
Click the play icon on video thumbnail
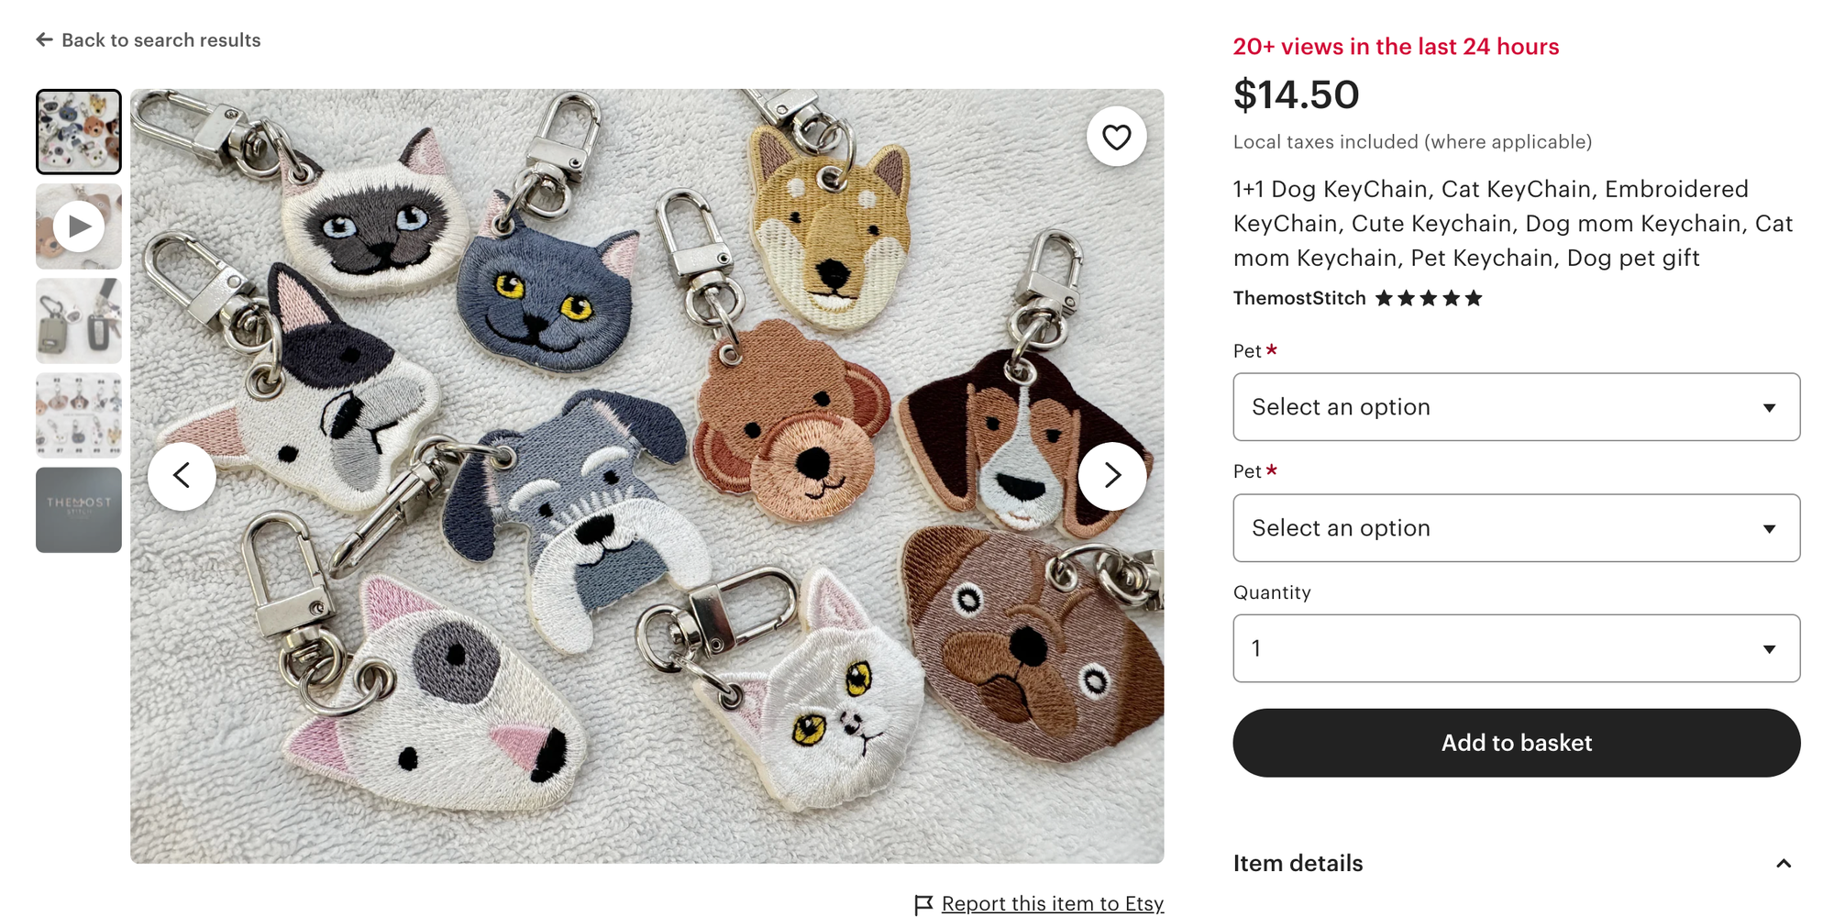point(78,226)
